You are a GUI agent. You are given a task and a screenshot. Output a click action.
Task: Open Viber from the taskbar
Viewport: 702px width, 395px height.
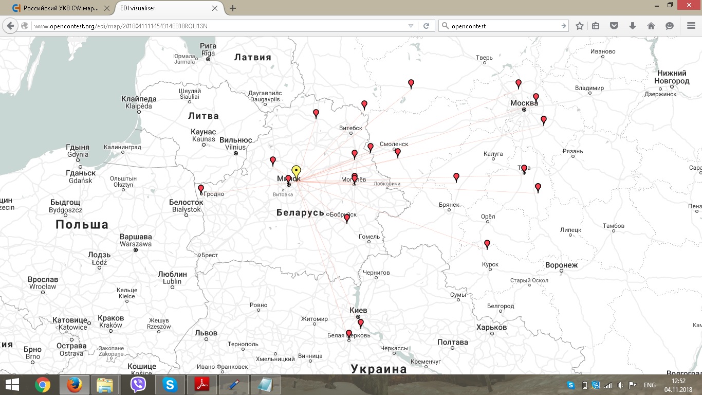pos(138,384)
